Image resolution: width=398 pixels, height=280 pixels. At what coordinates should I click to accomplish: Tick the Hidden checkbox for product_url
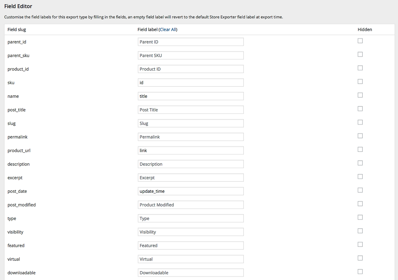click(360, 149)
